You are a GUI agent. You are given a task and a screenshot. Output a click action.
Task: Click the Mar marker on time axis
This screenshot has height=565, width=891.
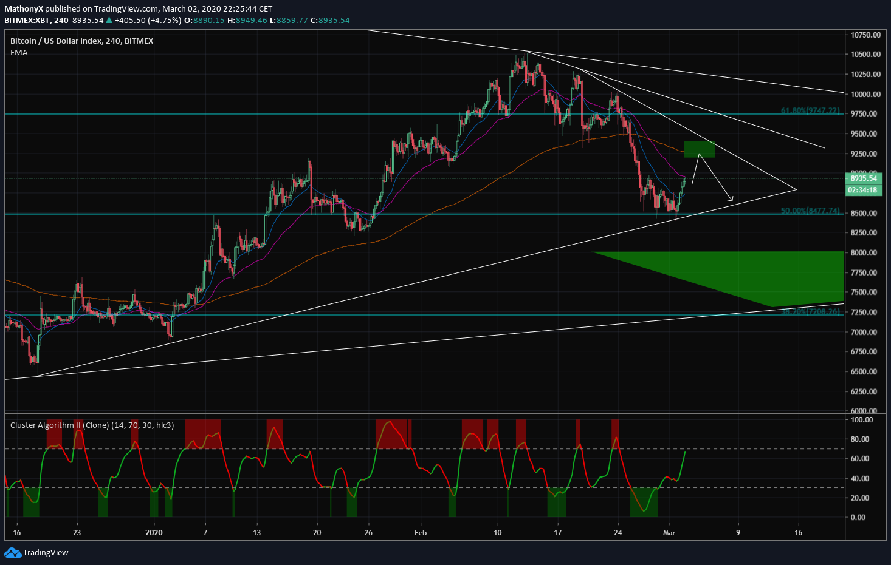(669, 533)
